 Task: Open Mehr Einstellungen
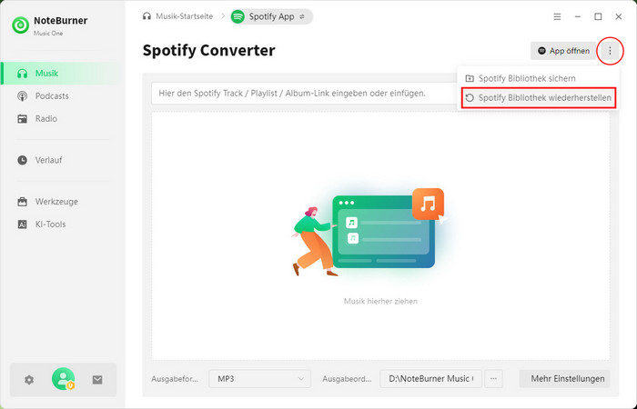click(565, 379)
